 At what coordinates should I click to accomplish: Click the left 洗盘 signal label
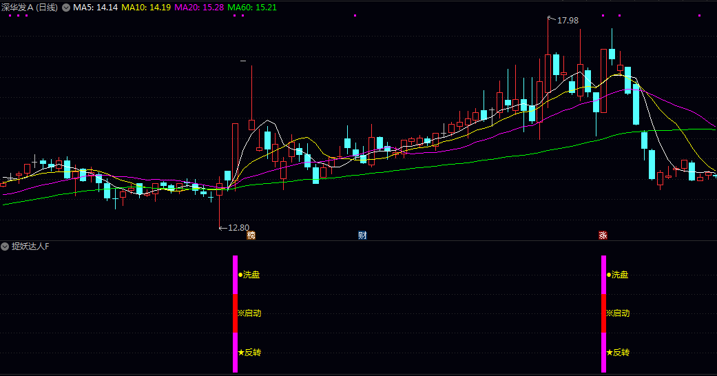pyautogui.click(x=249, y=275)
